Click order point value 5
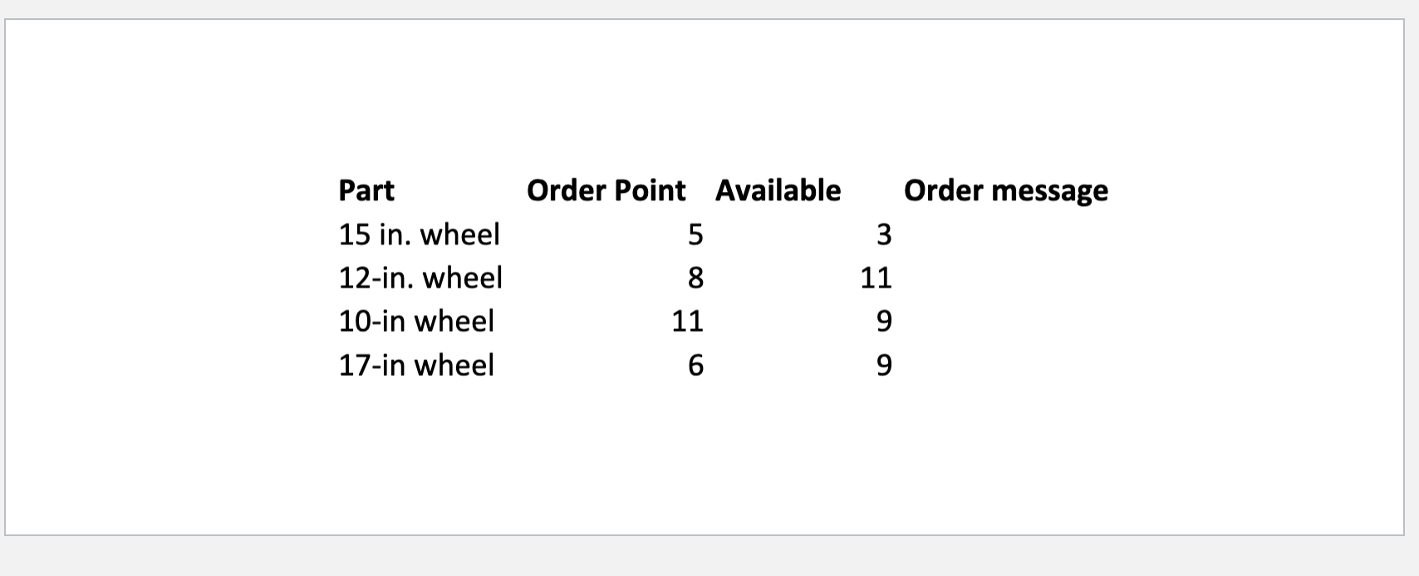This screenshot has width=1419, height=576. click(x=695, y=235)
